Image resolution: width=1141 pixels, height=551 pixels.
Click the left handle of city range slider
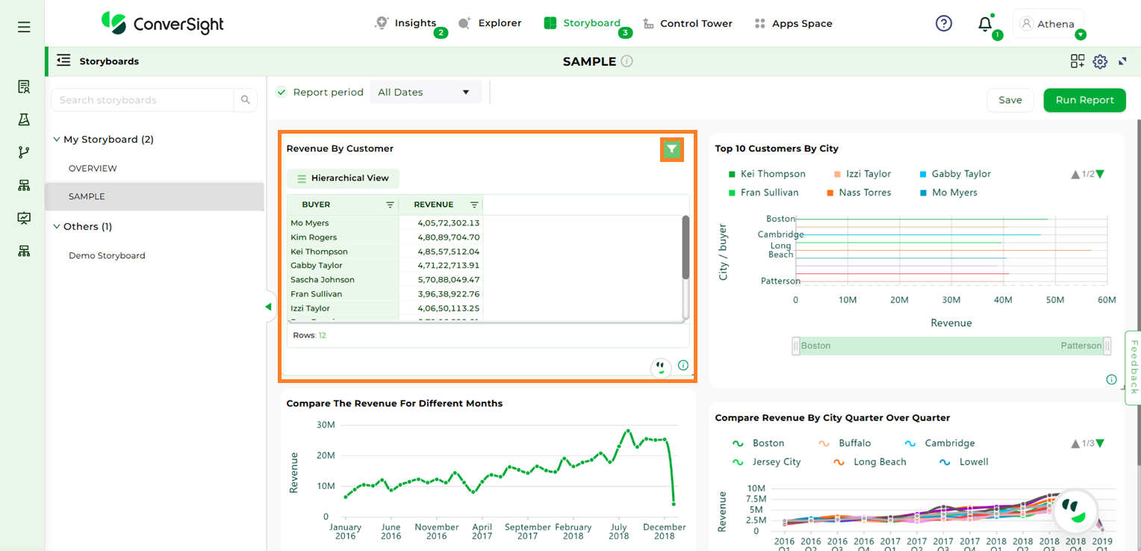[x=796, y=346]
